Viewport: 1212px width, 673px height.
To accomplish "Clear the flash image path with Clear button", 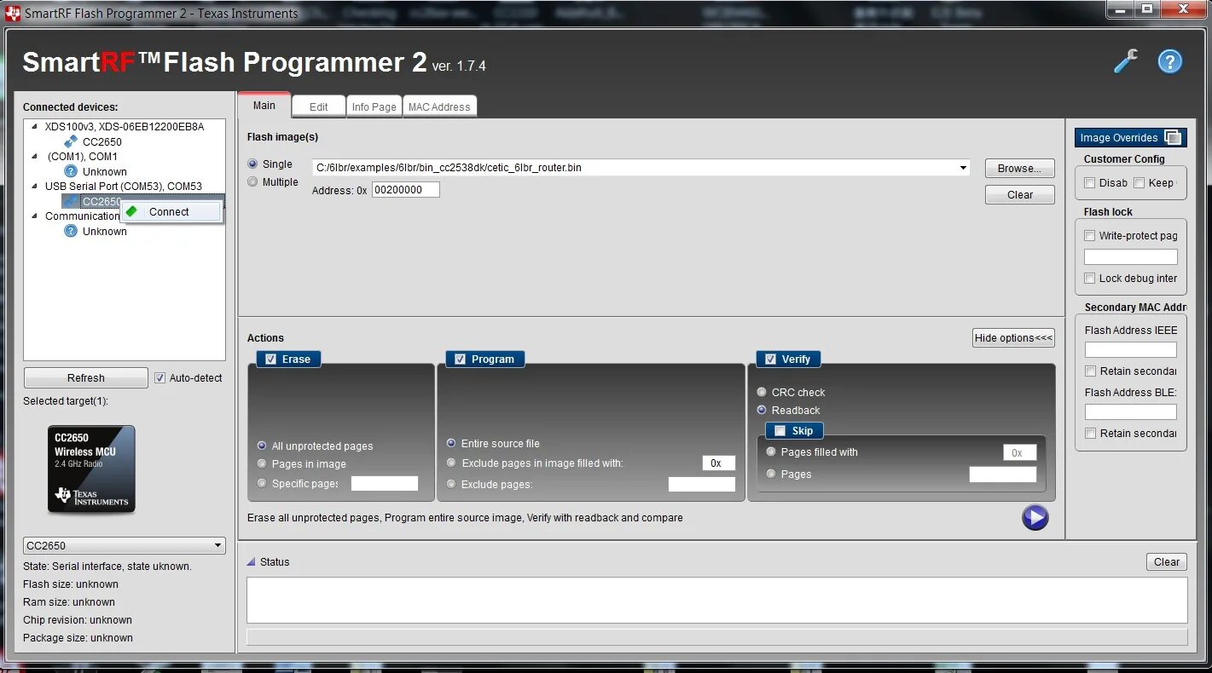I will click(1019, 194).
